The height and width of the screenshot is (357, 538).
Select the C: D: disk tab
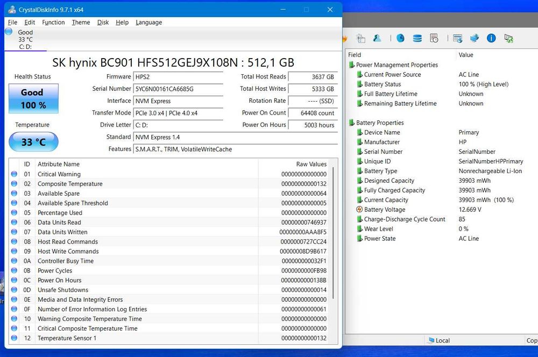25,39
